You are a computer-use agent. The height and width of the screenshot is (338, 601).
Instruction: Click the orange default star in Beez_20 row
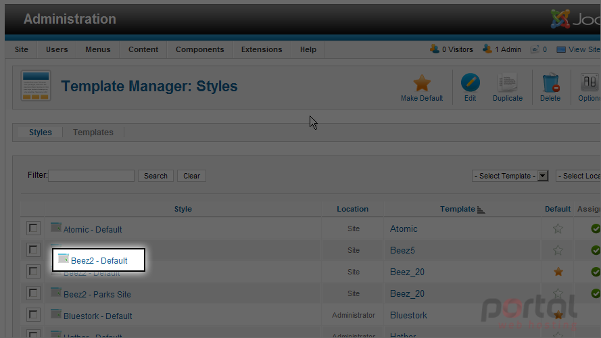coord(558,272)
